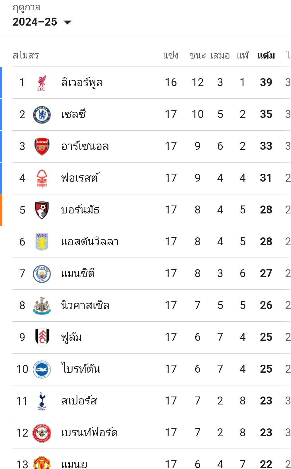Click the ชนะ wins column header
Screen dimensions: 291x469
pos(197,55)
